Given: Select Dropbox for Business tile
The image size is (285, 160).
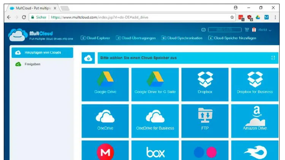Looking at the screenshot, I should (255, 84).
